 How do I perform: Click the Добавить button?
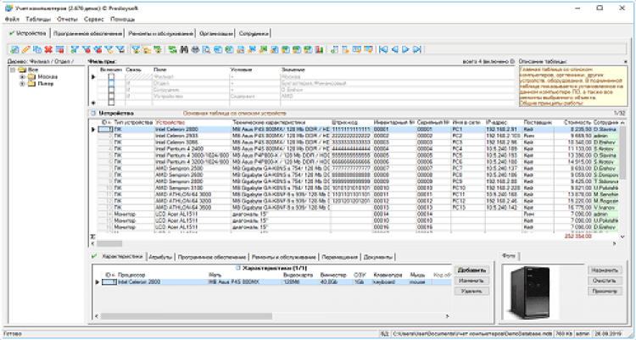tap(472, 269)
